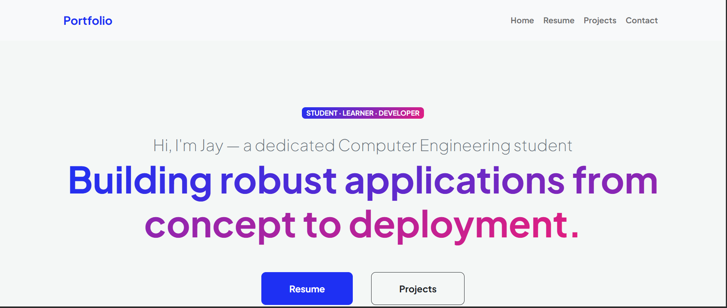Click the word "concept" in the headline

click(x=220, y=225)
